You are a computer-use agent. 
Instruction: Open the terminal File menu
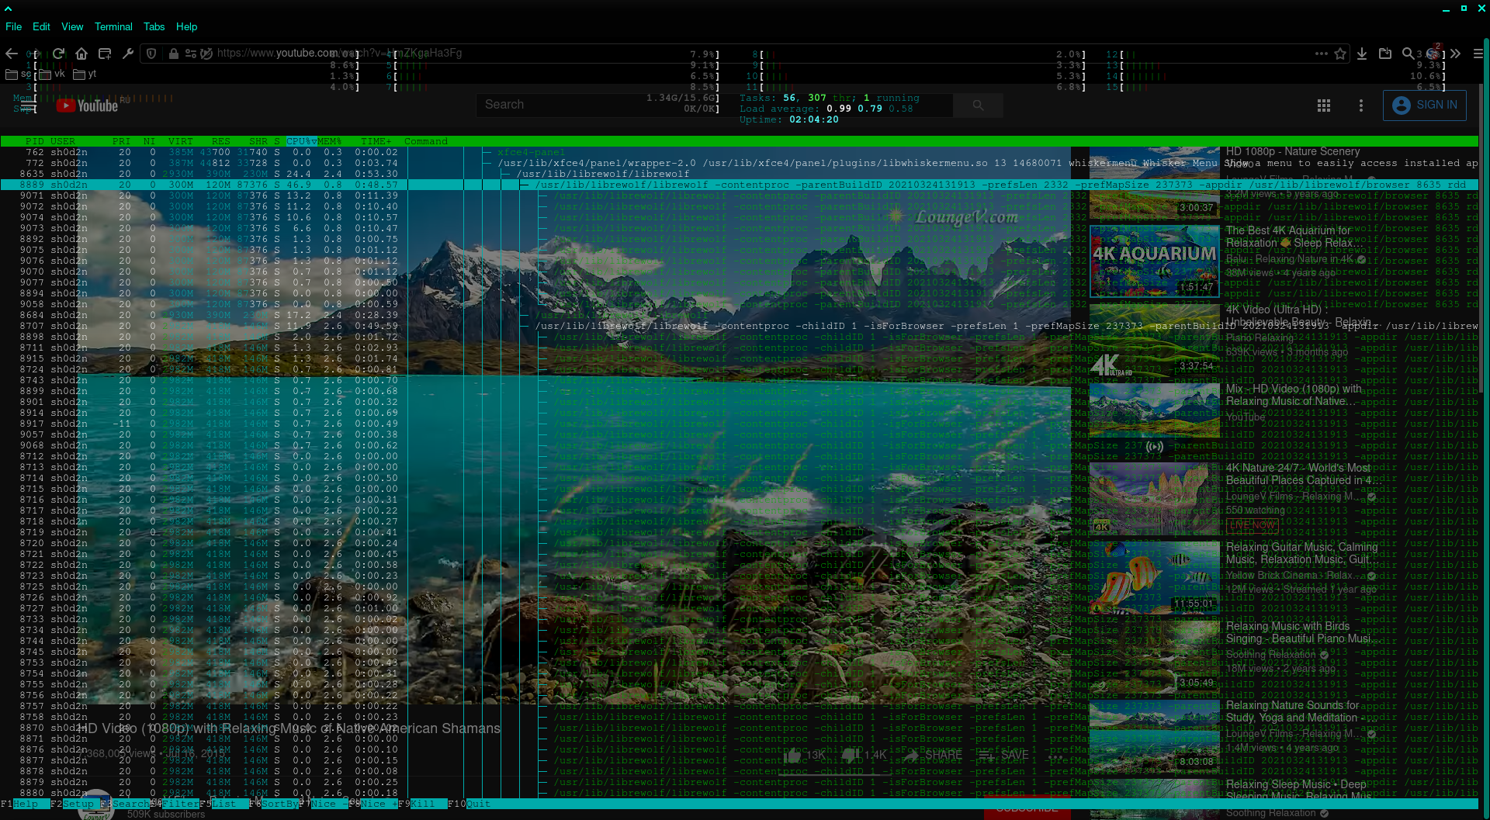tap(14, 26)
